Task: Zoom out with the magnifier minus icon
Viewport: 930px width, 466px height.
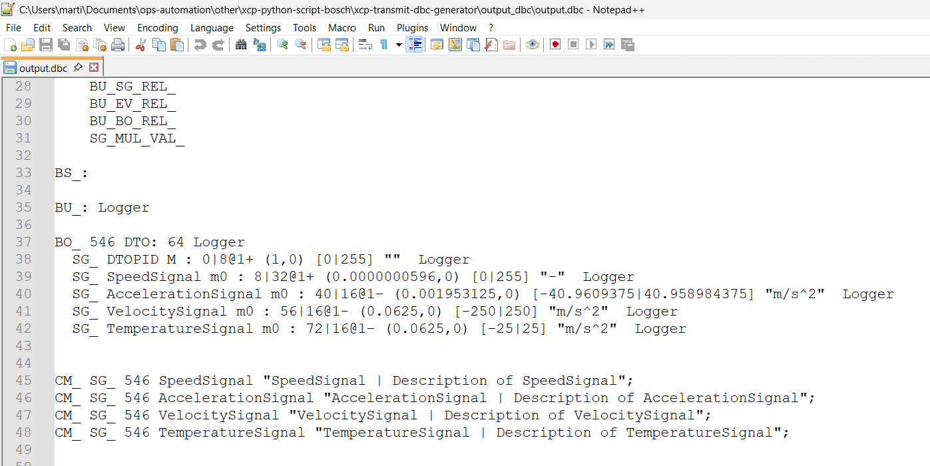Action: (300, 45)
